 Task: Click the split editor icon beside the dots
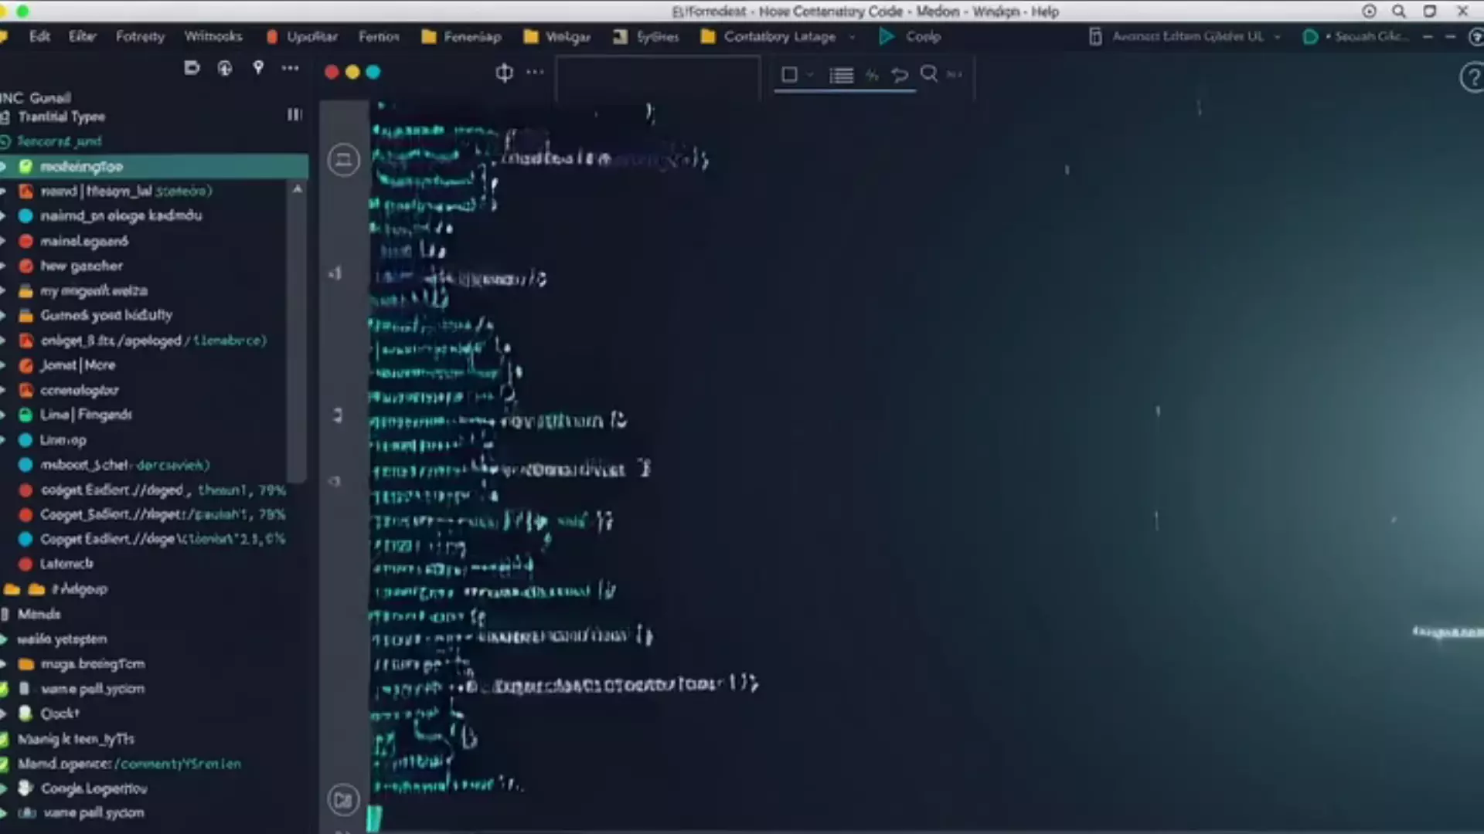click(x=504, y=73)
